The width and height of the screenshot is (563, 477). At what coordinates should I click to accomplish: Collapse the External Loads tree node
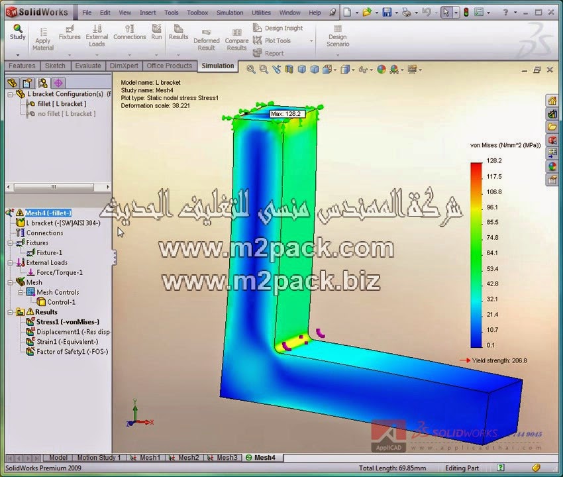click(x=10, y=263)
